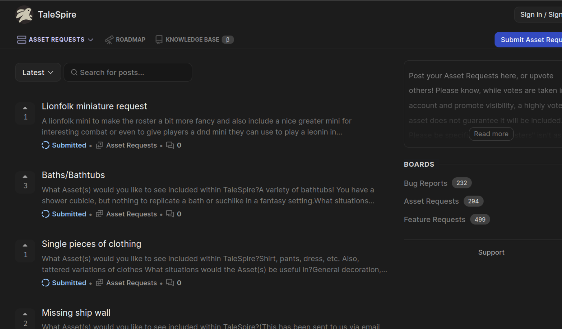Viewport: 562px width, 329px height.
Task: Upvote the Baths/Bathtubs post
Action: tap(25, 177)
